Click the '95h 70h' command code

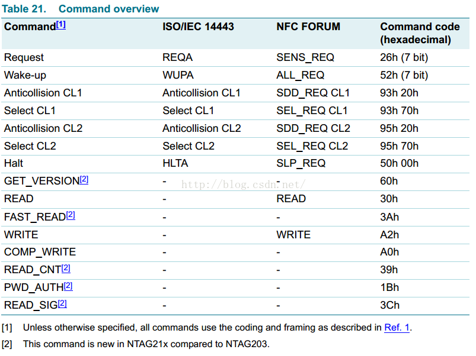pyautogui.click(x=399, y=146)
